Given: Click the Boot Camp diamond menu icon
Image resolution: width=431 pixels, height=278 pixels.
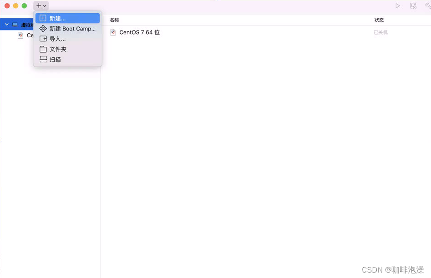Looking at the screenshot, I should coord(43,28).
